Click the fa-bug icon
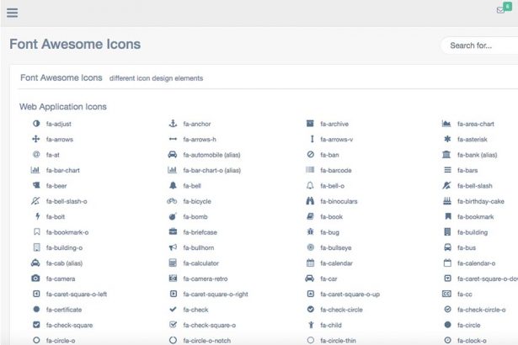 coord(310,232)
